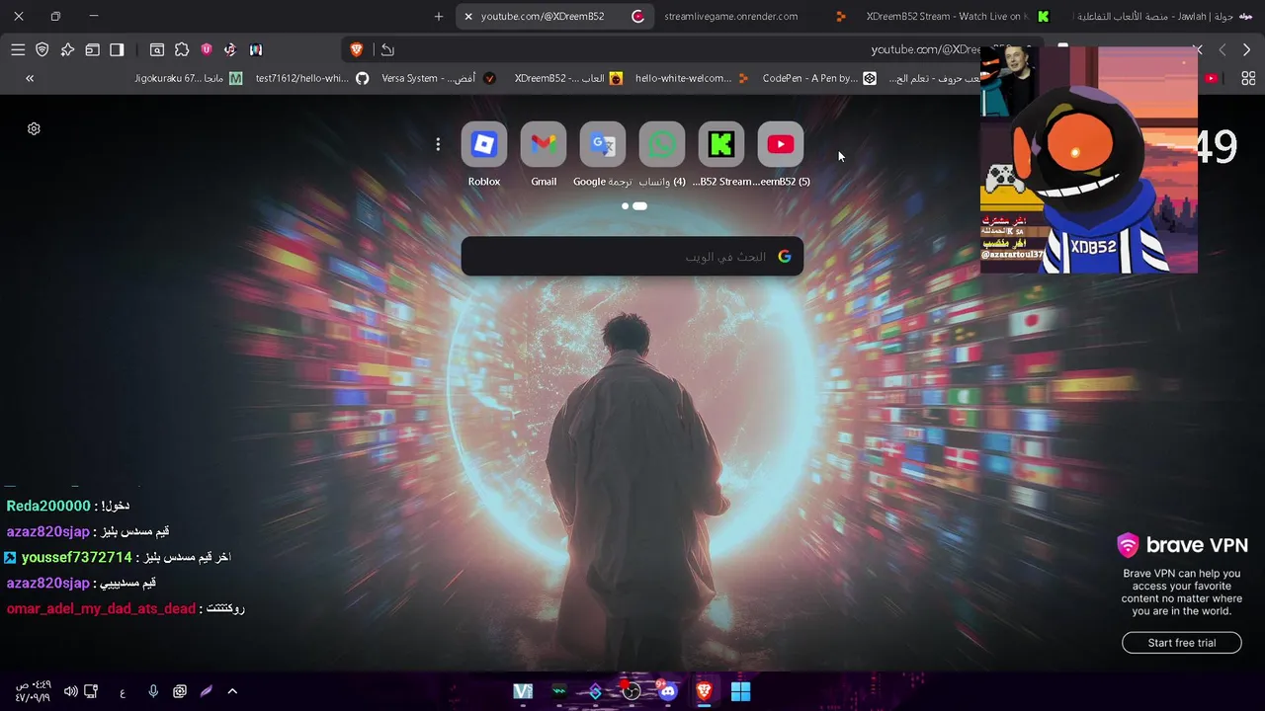Image resolution: width=1265 pixels, height=711 pixels.
Task: Open the Brave Wallet icon in toolbar
Action: pyautogui.click(x=92, y=49)
